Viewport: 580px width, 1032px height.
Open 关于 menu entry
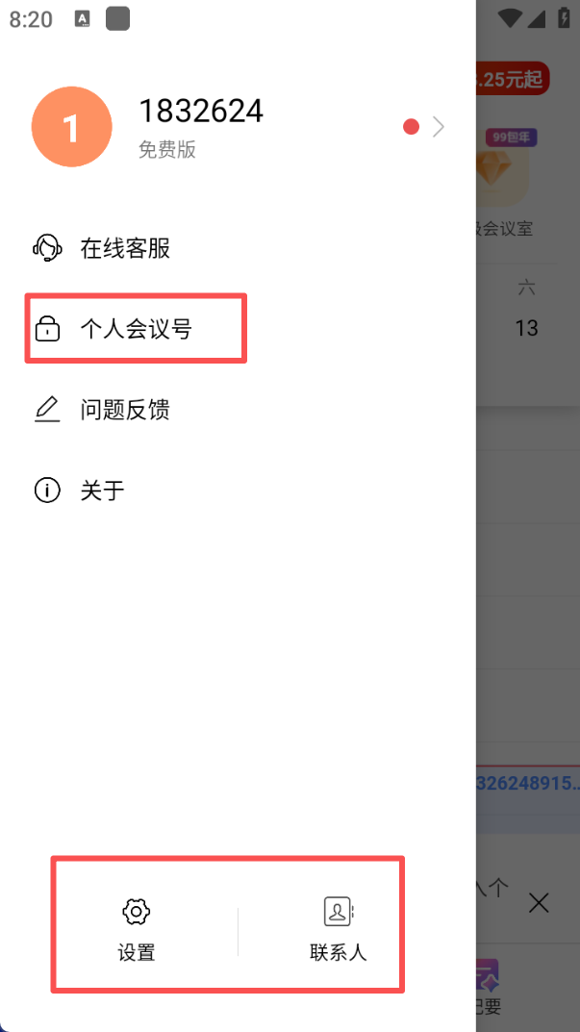pos(103,491)
